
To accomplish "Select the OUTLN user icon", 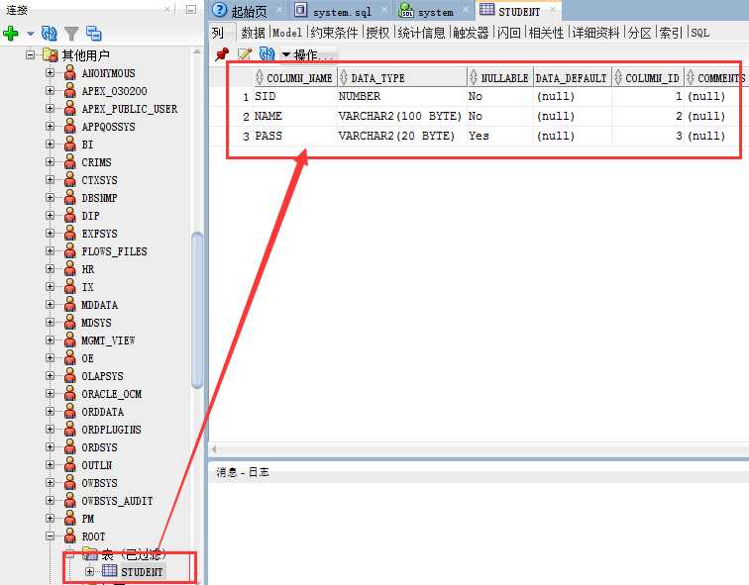I will point(70,464).
